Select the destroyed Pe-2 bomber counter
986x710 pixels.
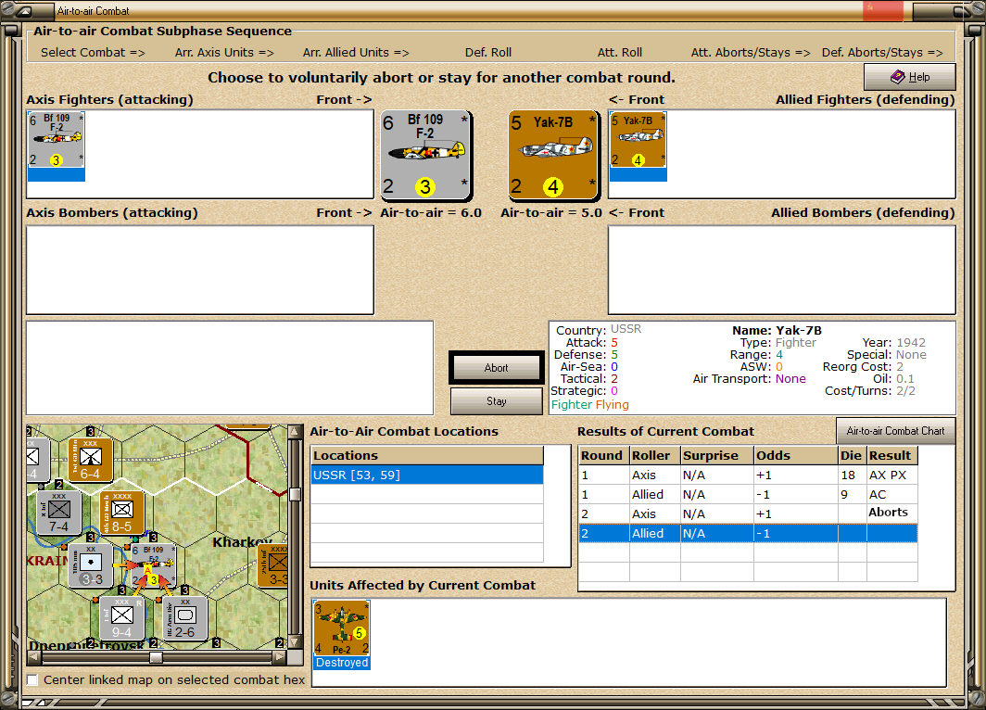[x=341, y=635]
